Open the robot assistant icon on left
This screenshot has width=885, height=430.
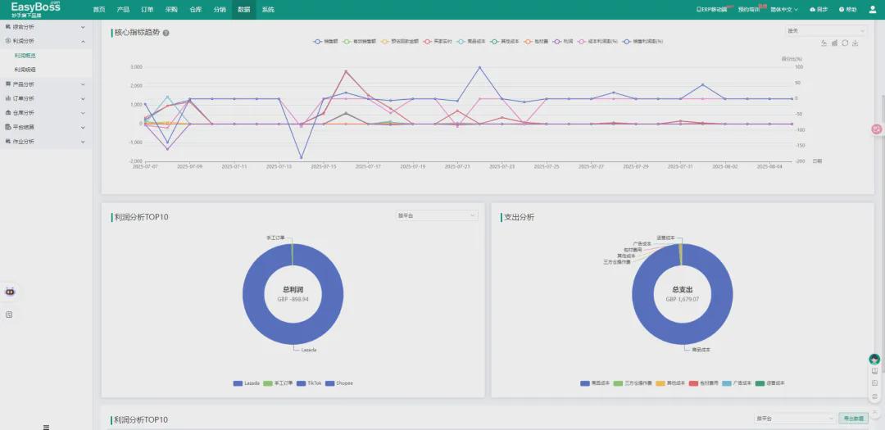tap(10, 292)
